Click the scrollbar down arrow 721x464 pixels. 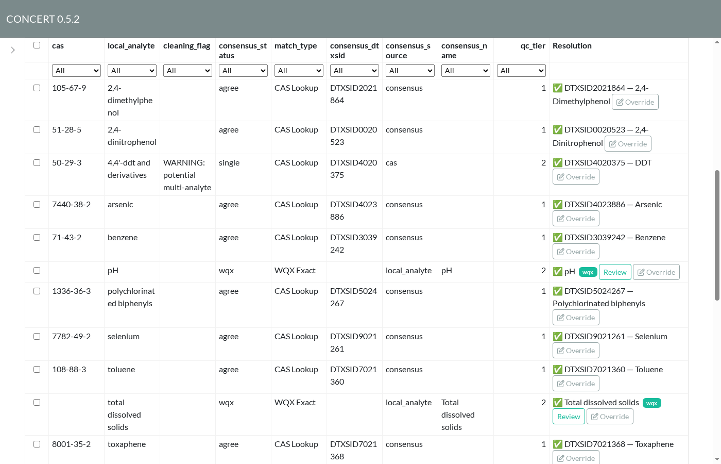[x=717, y=459]
